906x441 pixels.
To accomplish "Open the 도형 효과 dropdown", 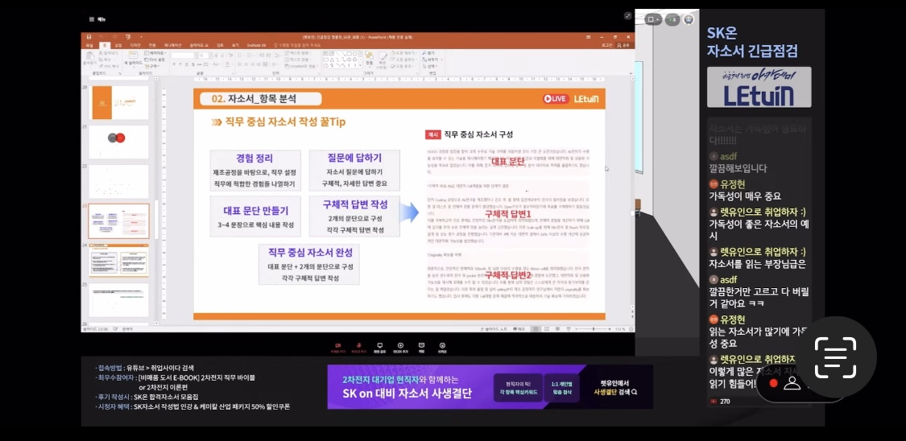I will [x=403, y=66].
